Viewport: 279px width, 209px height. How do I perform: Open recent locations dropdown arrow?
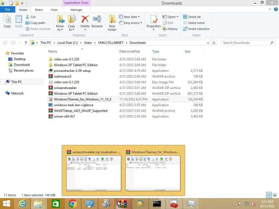20,43
